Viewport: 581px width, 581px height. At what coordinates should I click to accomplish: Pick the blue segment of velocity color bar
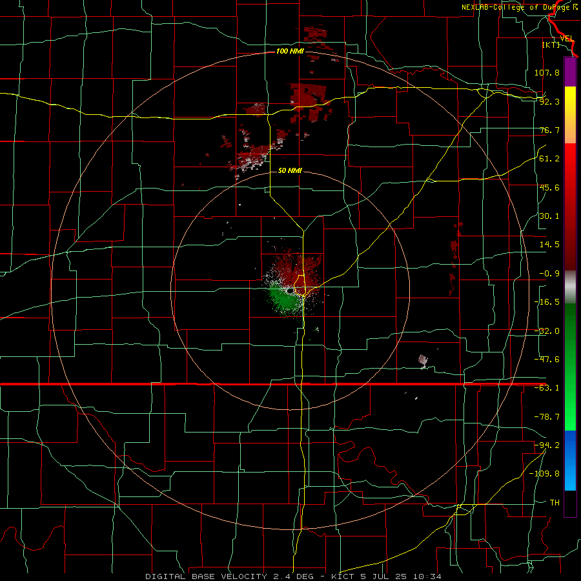coord(570,460)
